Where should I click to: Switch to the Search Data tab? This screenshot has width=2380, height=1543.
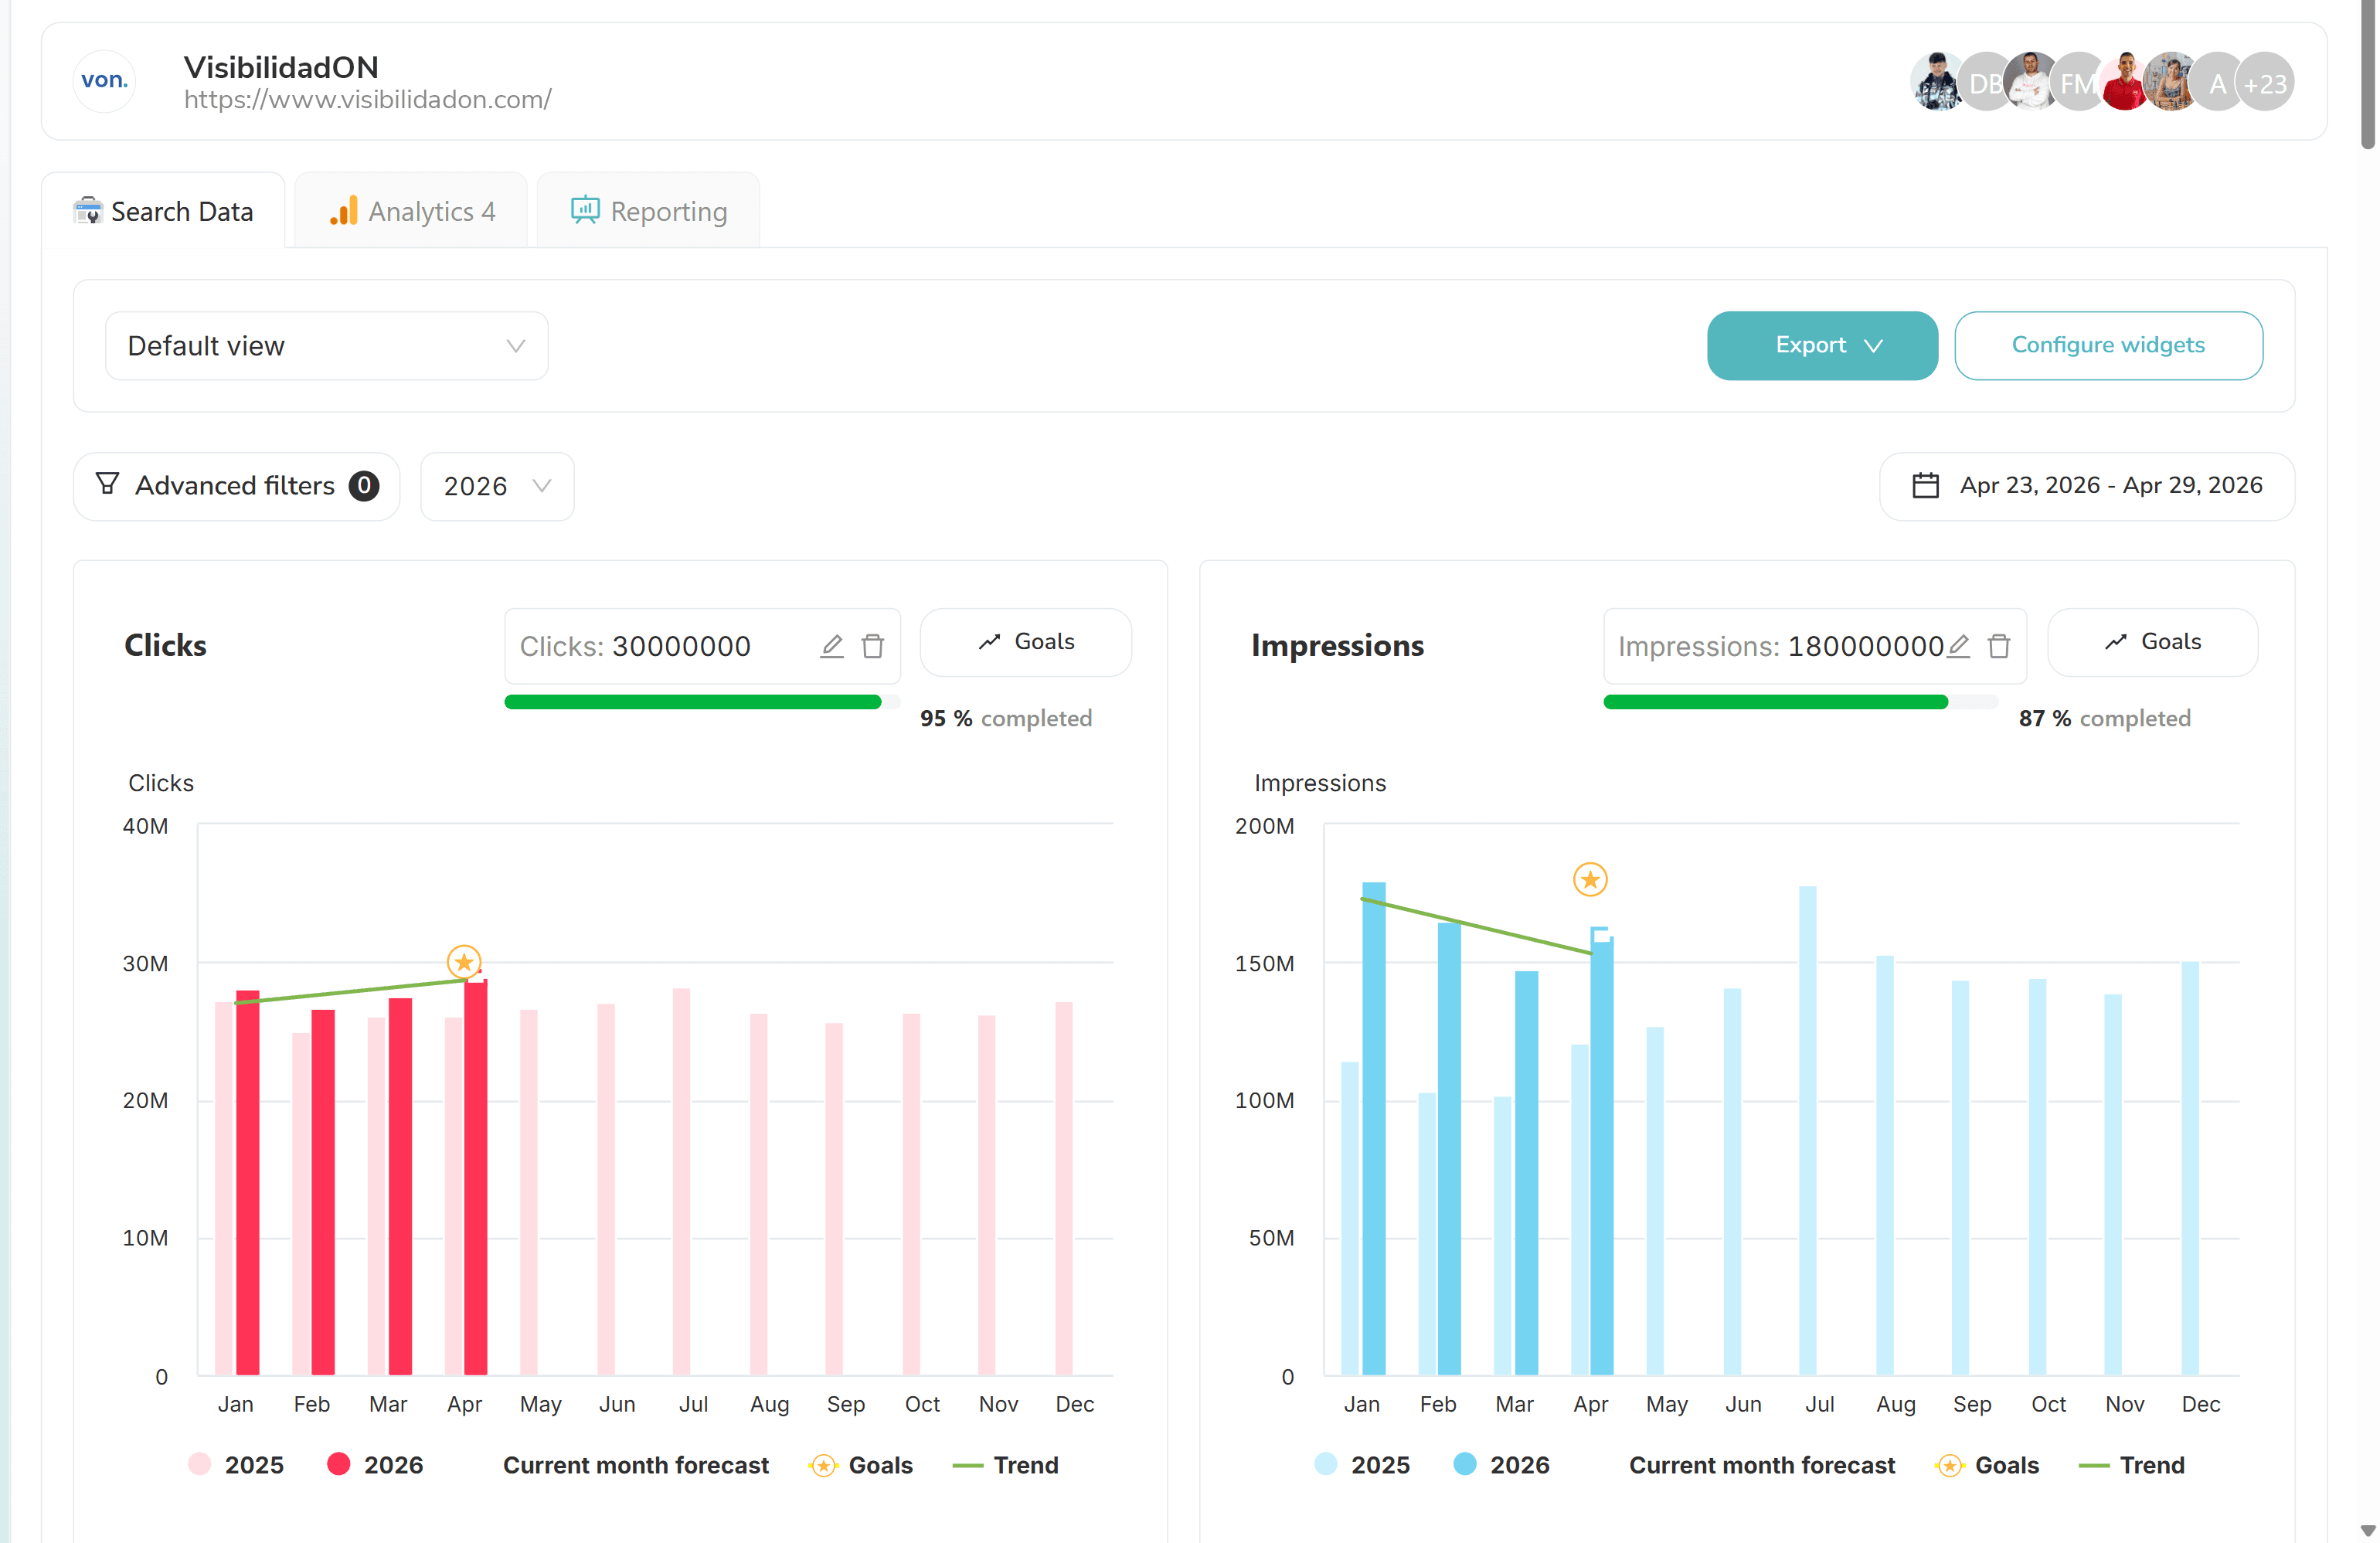(163, 211)
